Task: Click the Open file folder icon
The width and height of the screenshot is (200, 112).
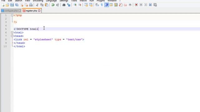Action: [x=7, y=5]
